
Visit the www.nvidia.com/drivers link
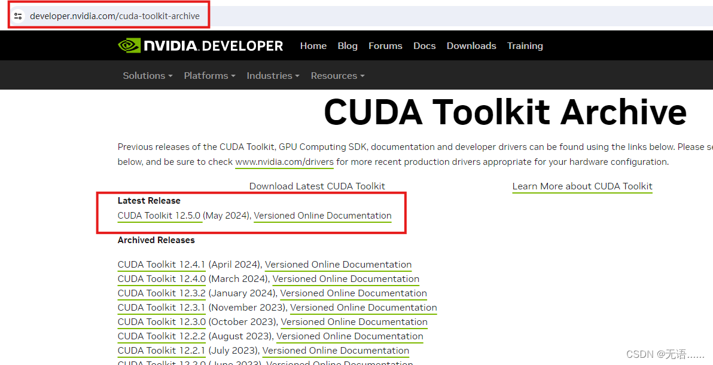pos(284,161)
